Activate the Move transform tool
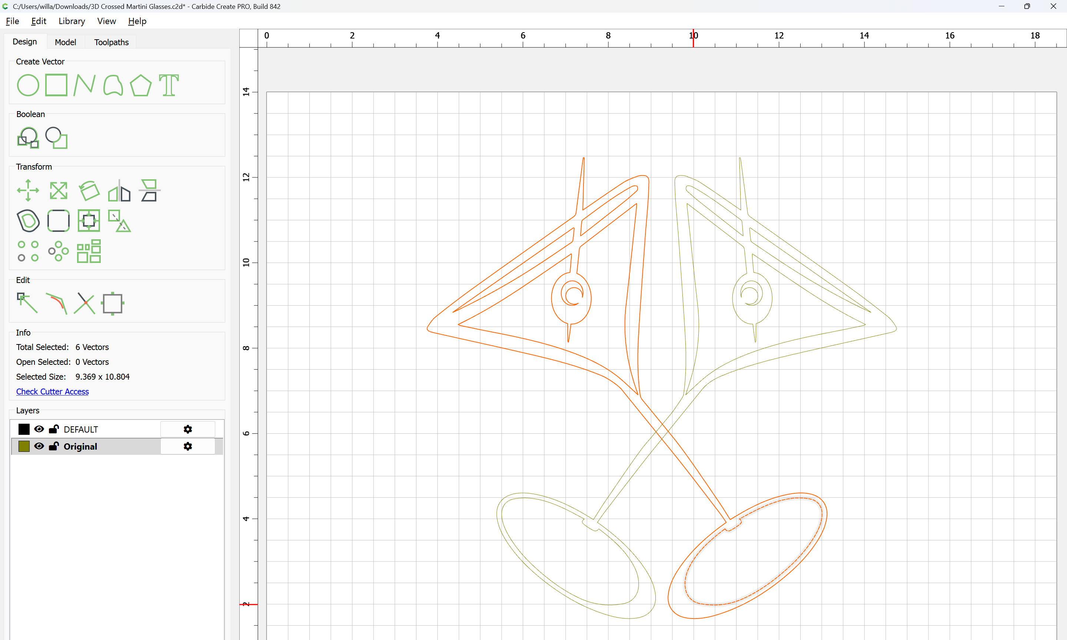Viewport: 1067px width, 640px height. tap(28, 190)
